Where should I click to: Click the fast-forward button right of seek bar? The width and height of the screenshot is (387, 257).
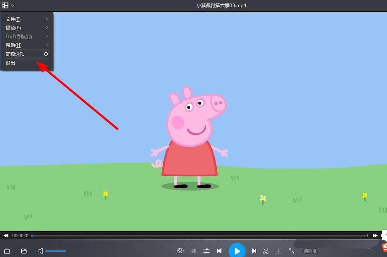tap(375, 235)
